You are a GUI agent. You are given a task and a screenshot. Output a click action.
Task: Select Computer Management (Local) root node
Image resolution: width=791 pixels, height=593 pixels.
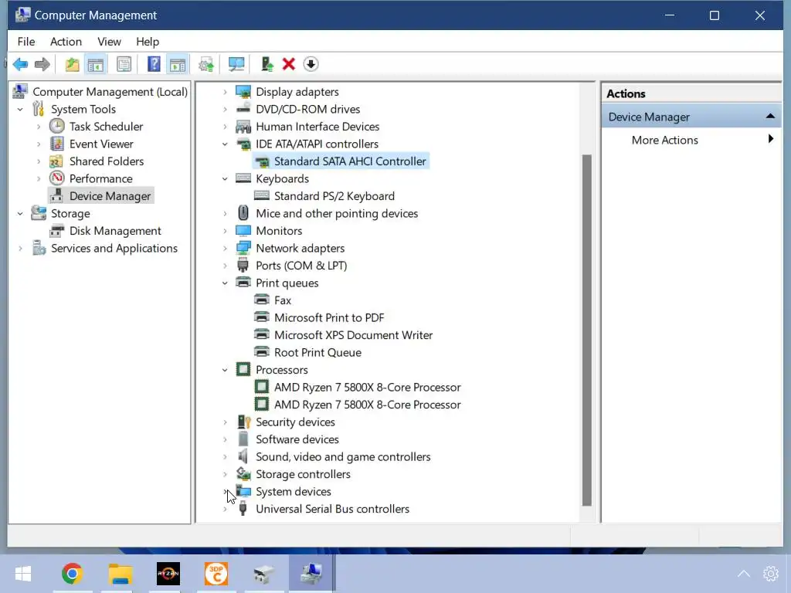point(110,92)
